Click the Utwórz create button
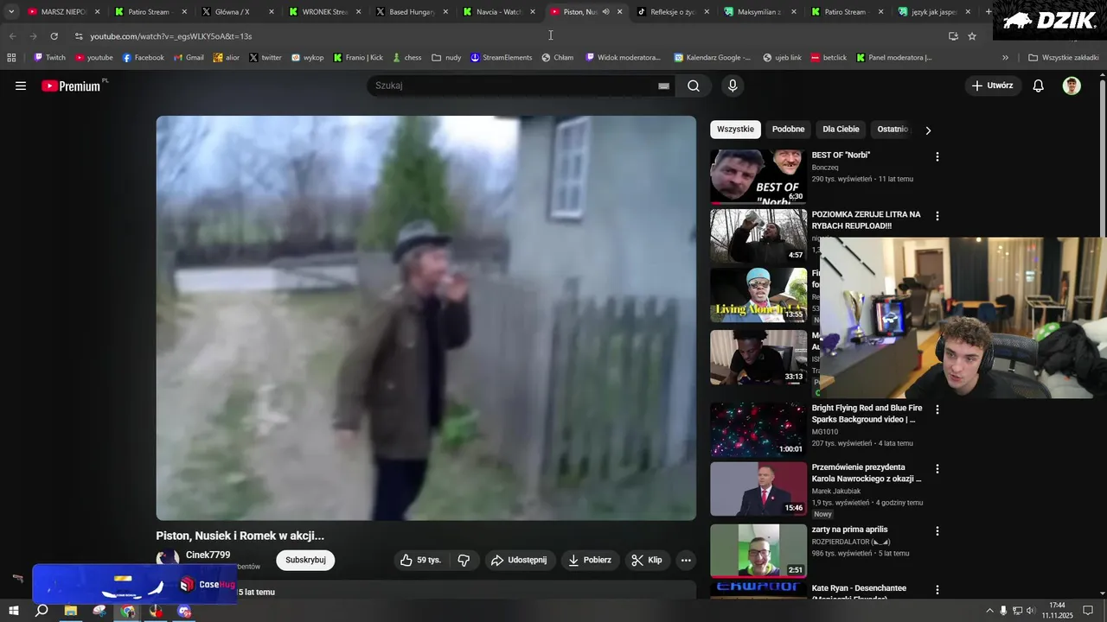Image resolution: width=1107 pixels, height=622 pixels. (x=993, y=86)
